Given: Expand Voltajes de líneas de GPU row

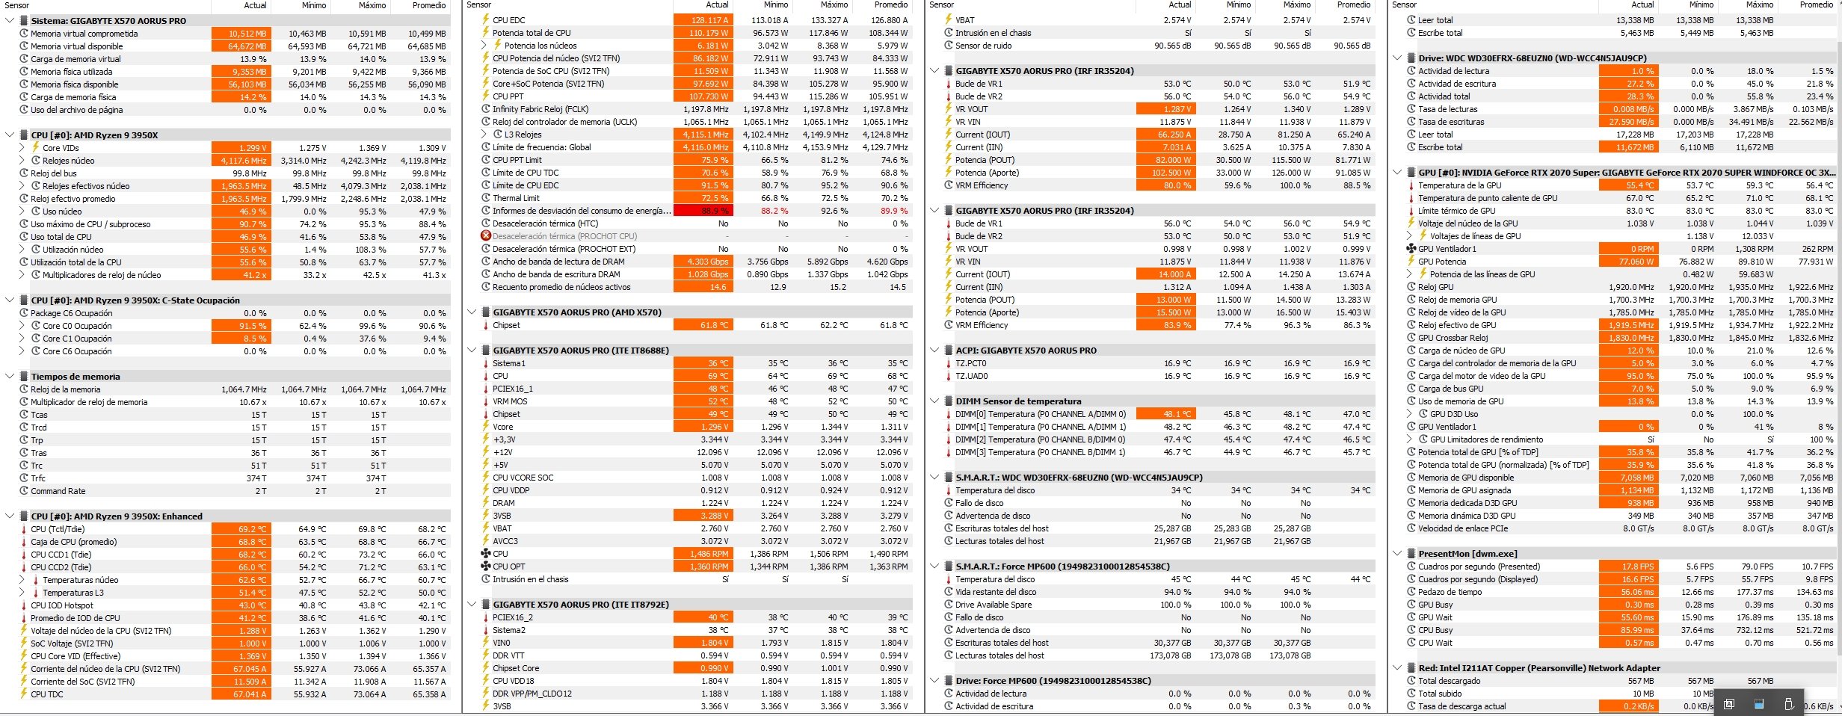Looking at the screenshot, I should click(1409, 236).
